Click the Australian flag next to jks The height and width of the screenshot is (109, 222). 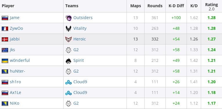pyautogui.click(x=5, y=50)
